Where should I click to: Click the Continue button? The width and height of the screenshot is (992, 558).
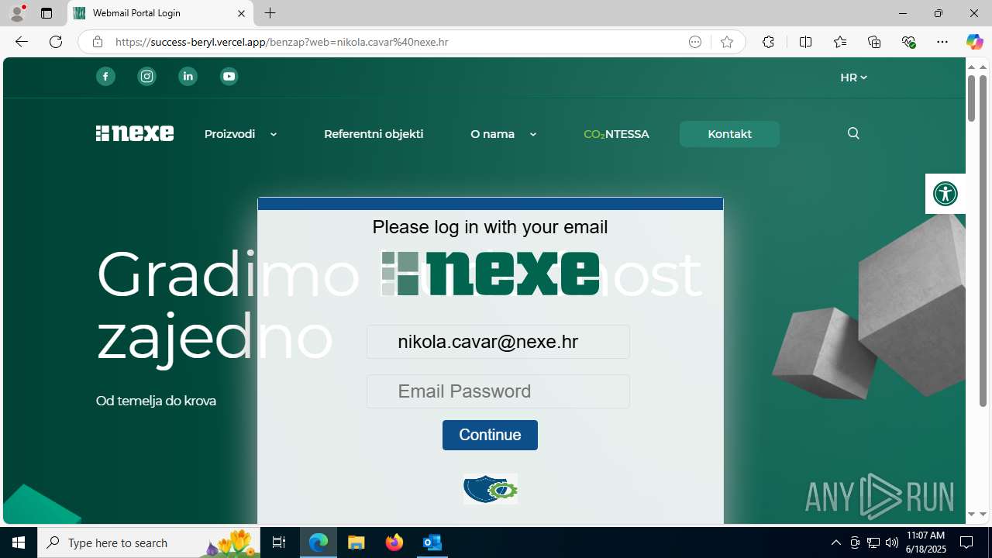tap(490, 435)
